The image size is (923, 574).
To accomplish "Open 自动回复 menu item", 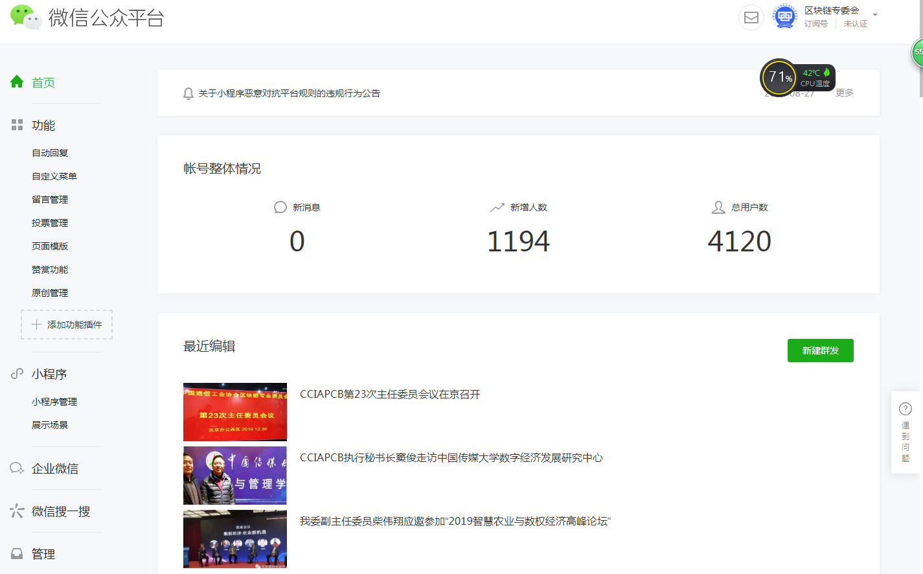I will 50,153.
